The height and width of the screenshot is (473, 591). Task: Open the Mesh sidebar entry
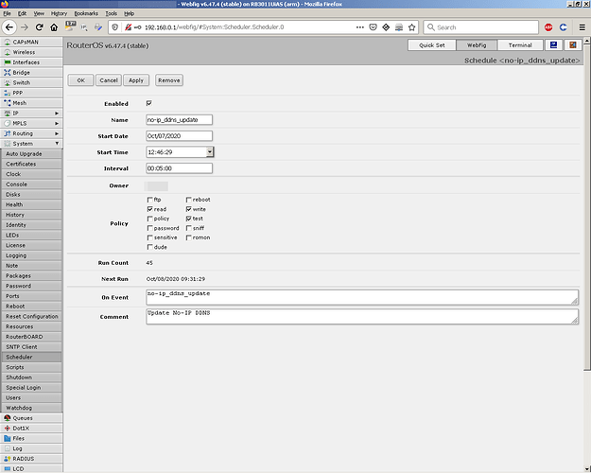coord(31,103)
